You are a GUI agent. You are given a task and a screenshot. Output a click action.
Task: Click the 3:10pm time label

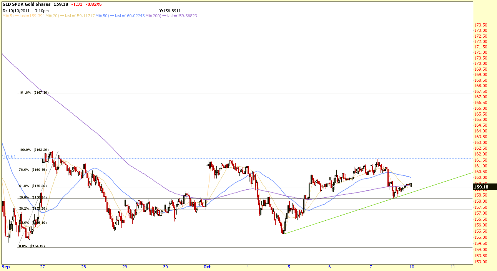[42, 11]
